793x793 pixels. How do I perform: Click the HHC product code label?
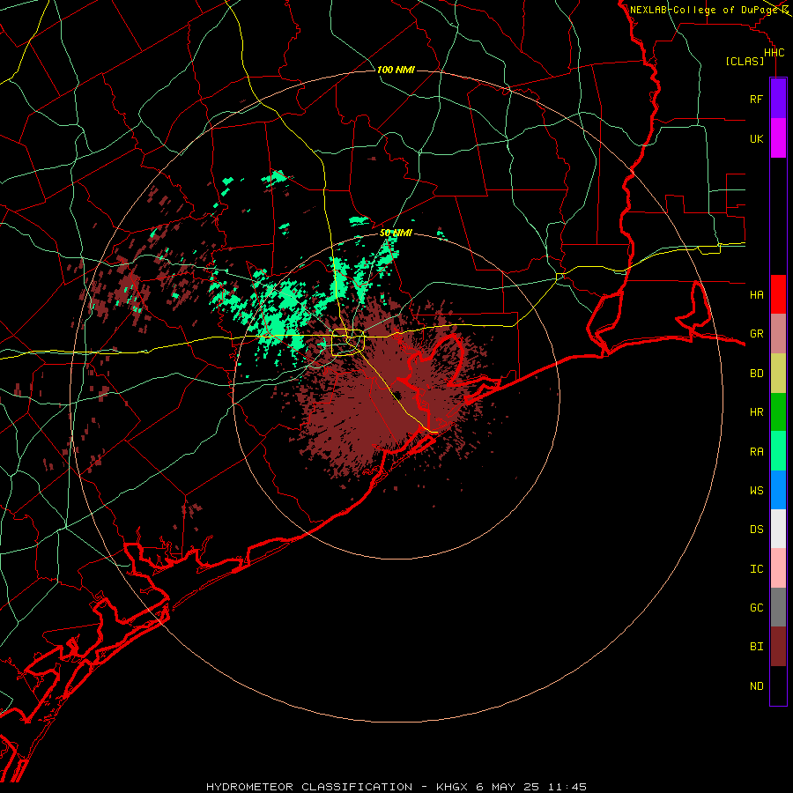(x=774, y=53)
